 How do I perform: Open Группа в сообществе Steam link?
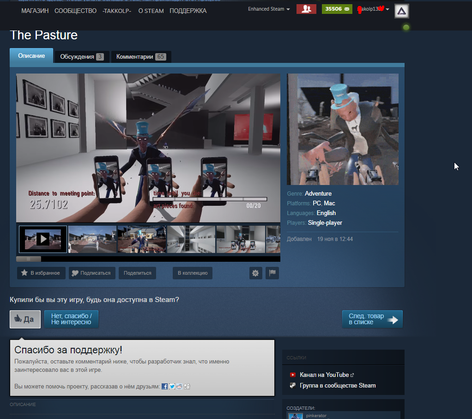point(338,386)
